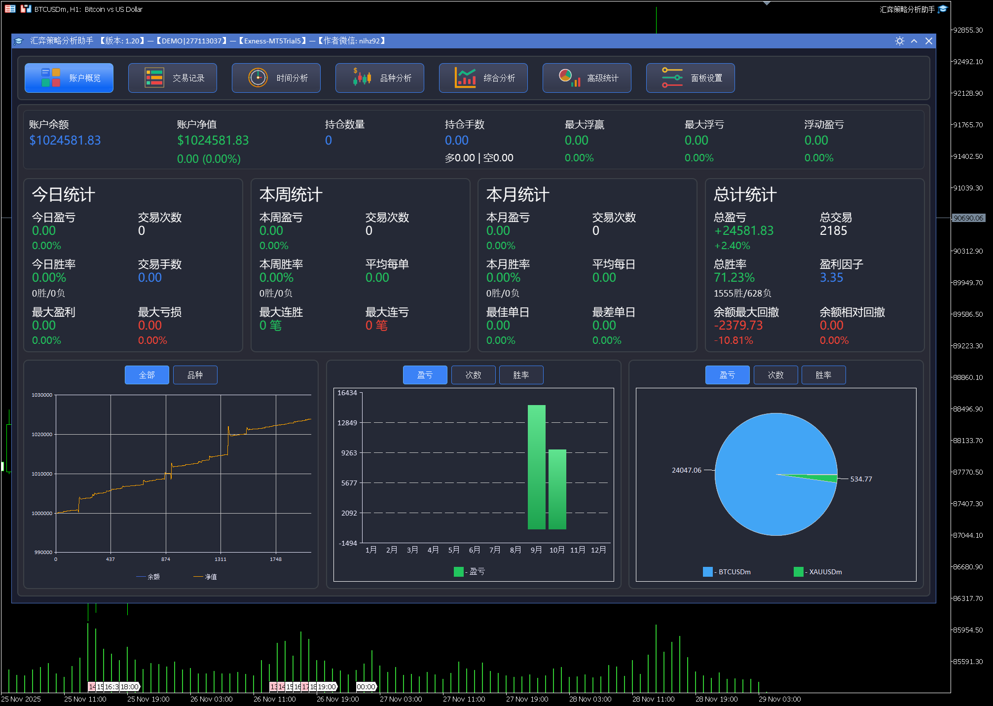Click the 9月 profit bar in chart
This screenshot has width=993, height=706.
point(536,467)
